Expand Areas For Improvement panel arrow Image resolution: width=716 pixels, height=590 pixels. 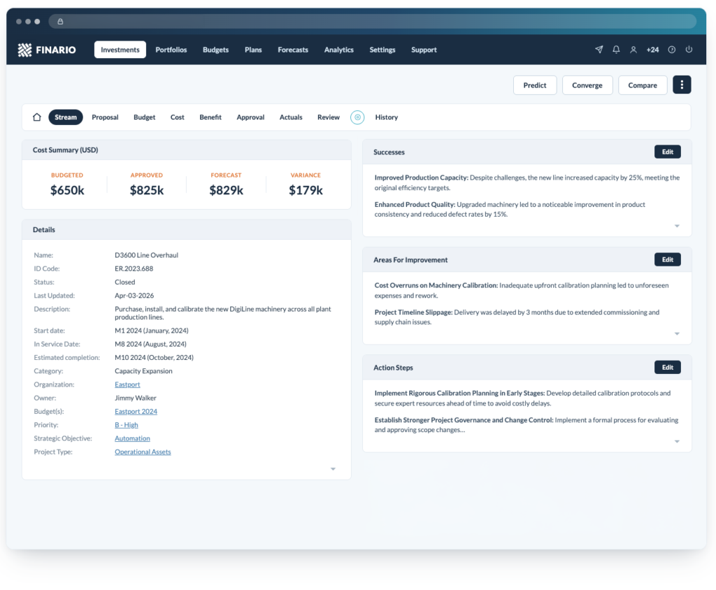(677, 334)
